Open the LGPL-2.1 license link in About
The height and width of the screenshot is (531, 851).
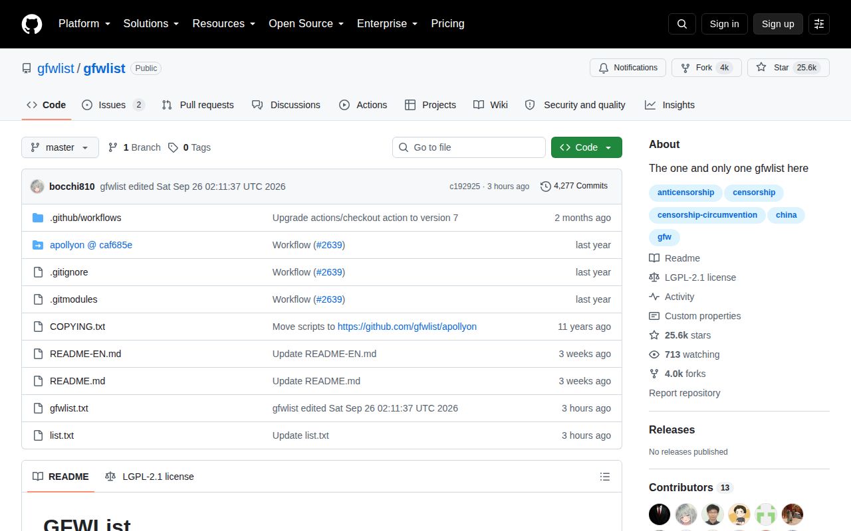point(693,277)
